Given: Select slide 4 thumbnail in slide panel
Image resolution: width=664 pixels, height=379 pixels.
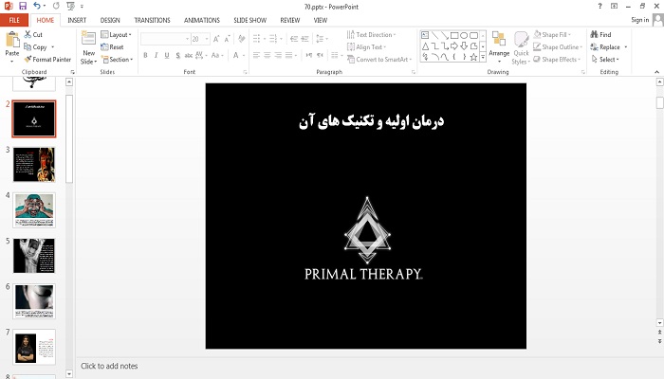Looking at the screenshot, I should (x=33, y=209).
